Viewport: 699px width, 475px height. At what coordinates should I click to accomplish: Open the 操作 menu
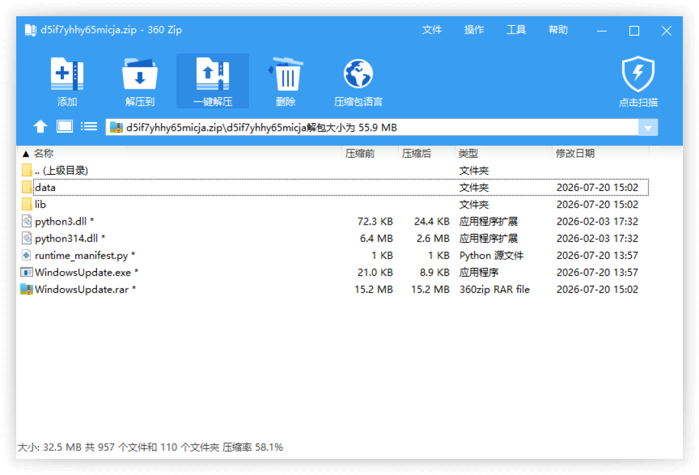point(474,30)
